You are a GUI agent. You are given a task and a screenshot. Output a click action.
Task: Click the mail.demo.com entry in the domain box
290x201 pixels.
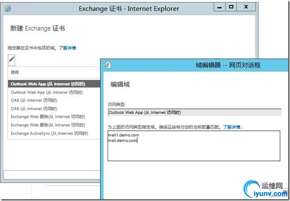122,141
